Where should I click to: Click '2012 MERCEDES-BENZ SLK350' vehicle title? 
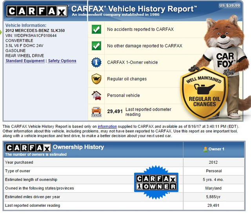(x=35, y=31)
